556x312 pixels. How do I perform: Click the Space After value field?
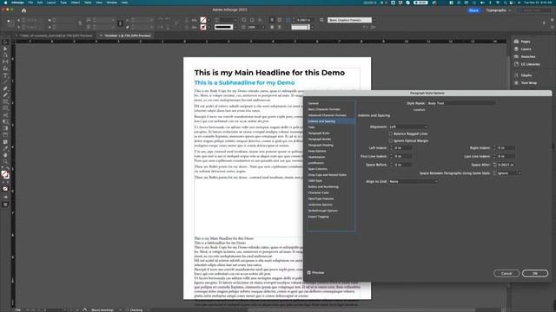click(506, 165)
